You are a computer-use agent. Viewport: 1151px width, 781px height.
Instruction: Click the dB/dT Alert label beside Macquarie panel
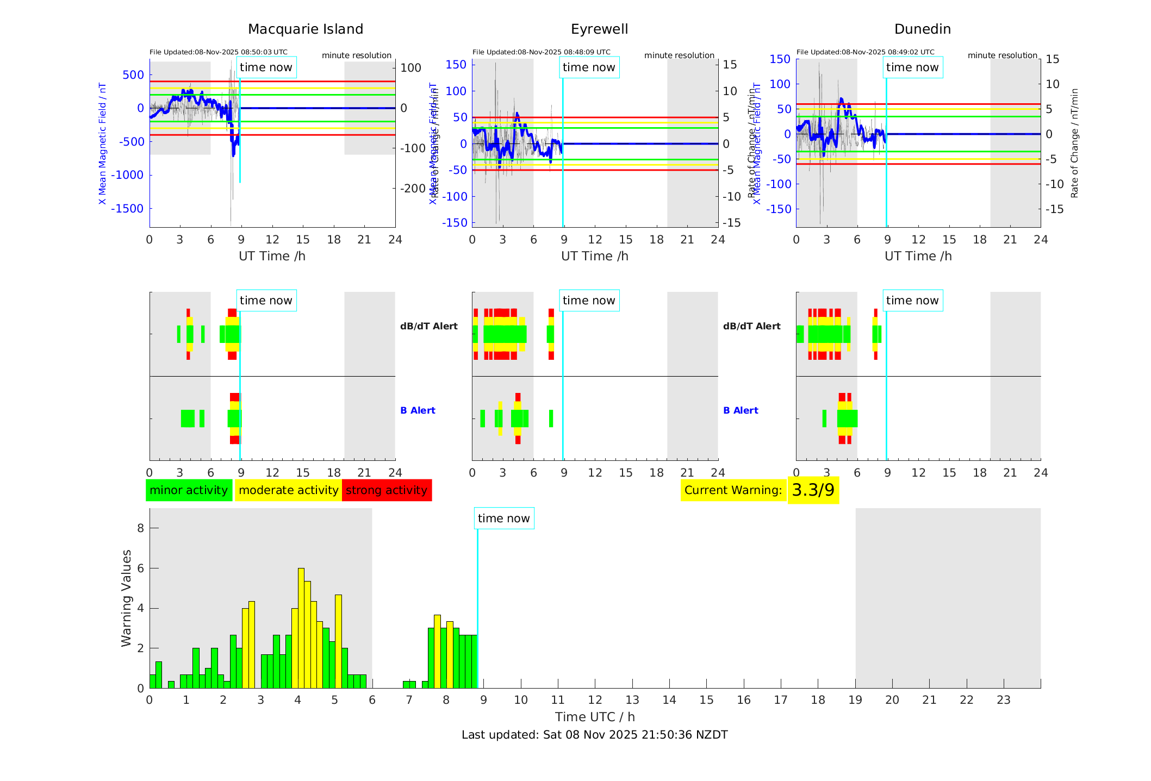[428, 326]
